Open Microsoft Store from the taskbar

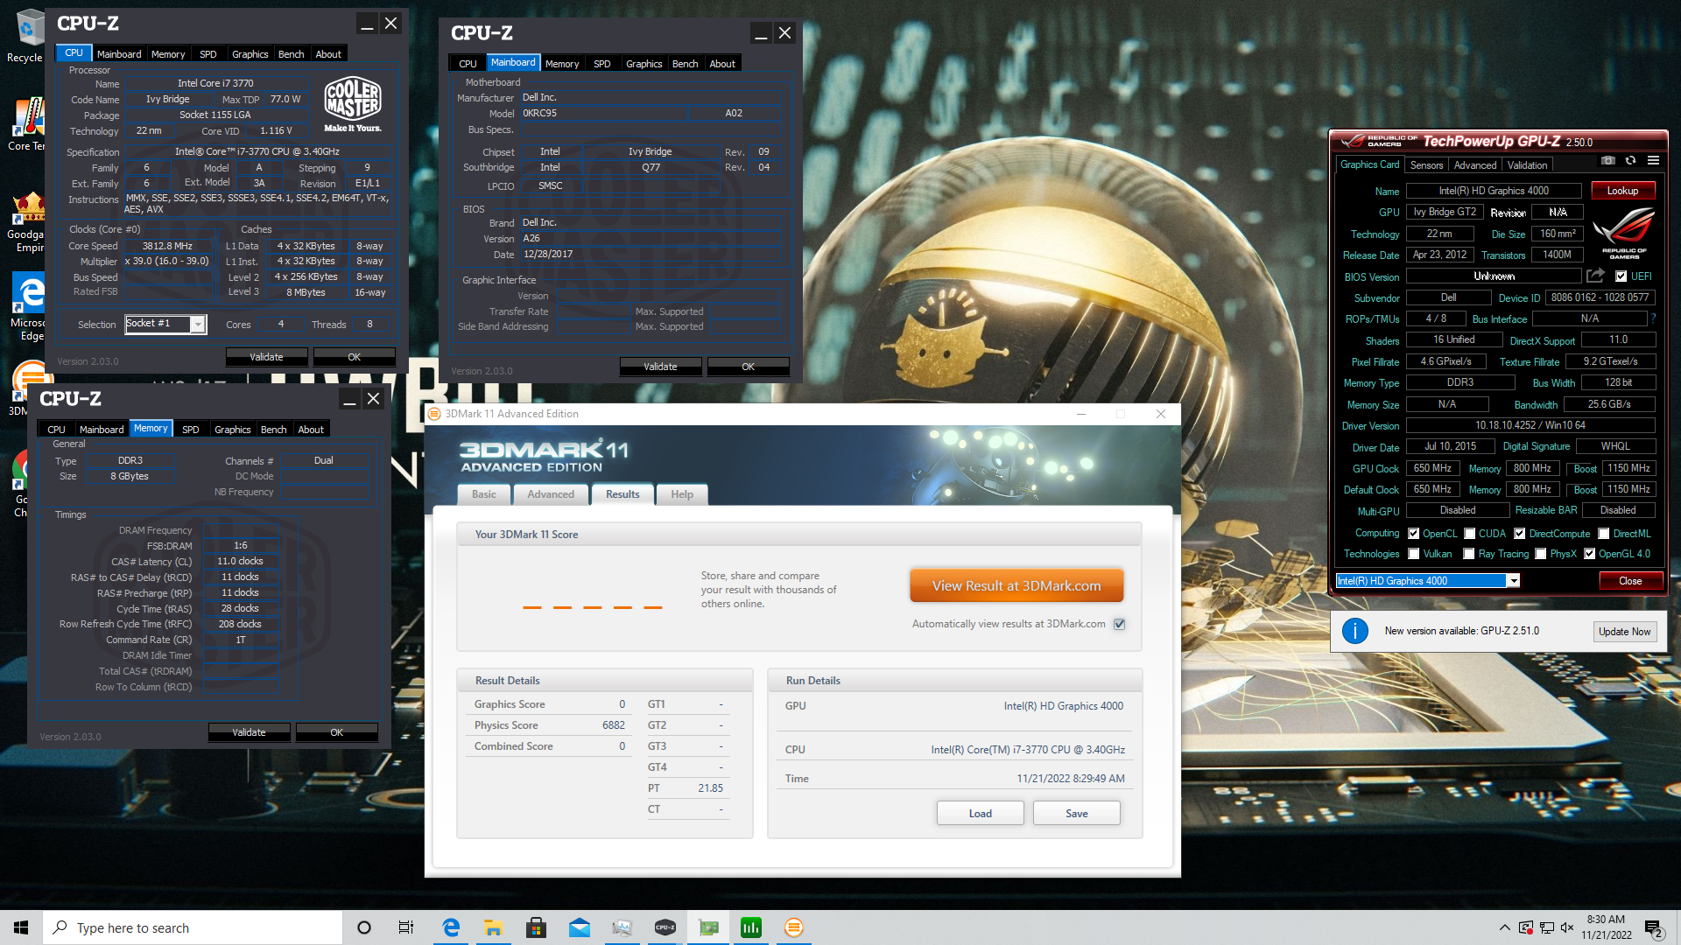[536, 927]
